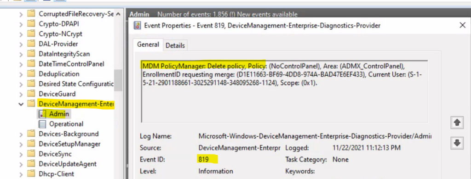Image resolution: width=471 pixels, height=179 pixels.
Task: Click the Dhcp-Client folder icon
Action: (31, 174)
